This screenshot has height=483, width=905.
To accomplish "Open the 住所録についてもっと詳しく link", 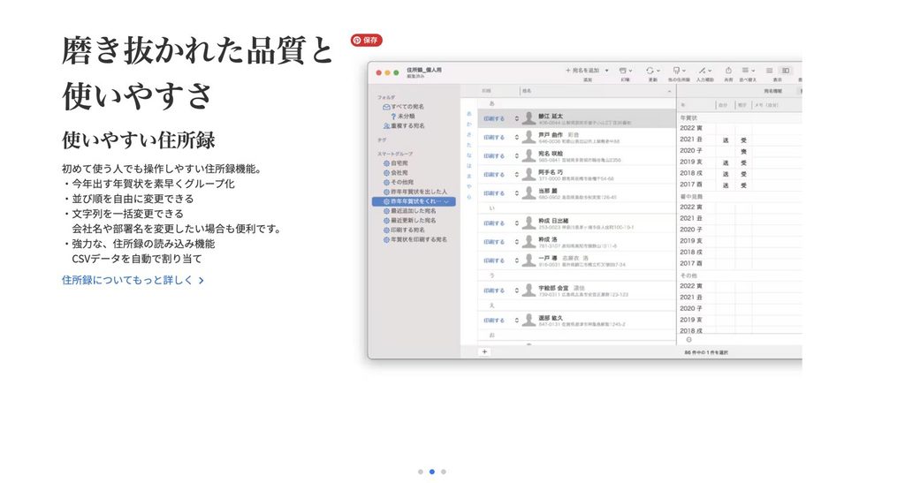I will [133, 280].
